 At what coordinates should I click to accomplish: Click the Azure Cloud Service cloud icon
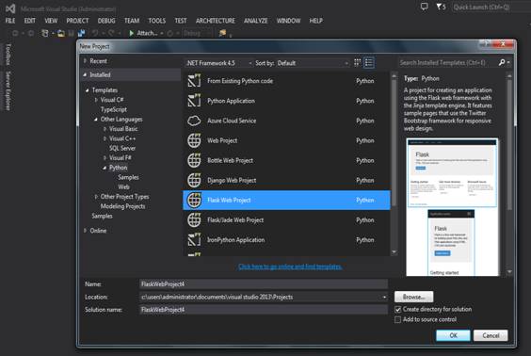pyautogui.click(x=194, y=121)
